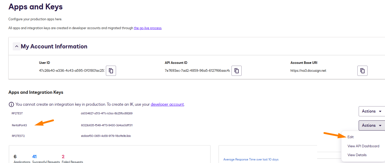The height and width of the screenshot is (163, 385).
Task: Click the API Account ID value text
Action: (197, 71)
